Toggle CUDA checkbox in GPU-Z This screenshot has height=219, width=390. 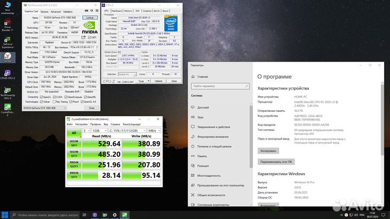pos(54,97)
